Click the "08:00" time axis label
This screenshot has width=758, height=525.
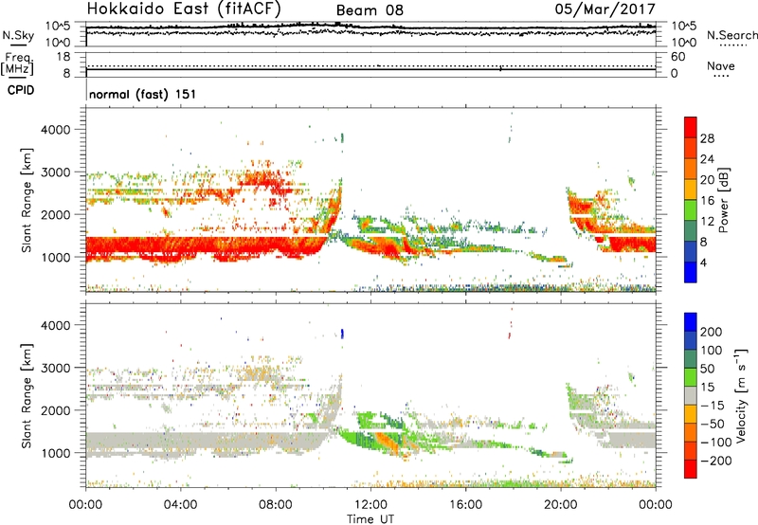coord(276,505)
